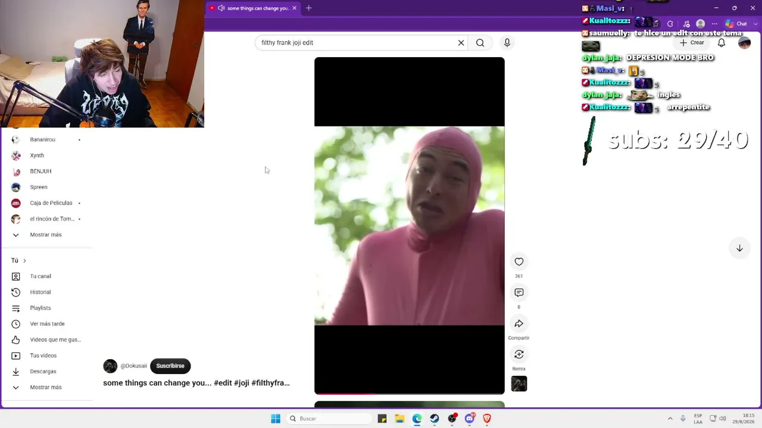Click the Suscribirse button
Screen dimensions: 762x428
[170, 366]
